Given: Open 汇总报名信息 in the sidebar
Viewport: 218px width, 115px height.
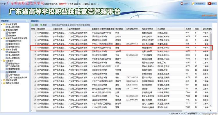Looking at the screenshot, I should pyautogui.click(x=14, y=66).
